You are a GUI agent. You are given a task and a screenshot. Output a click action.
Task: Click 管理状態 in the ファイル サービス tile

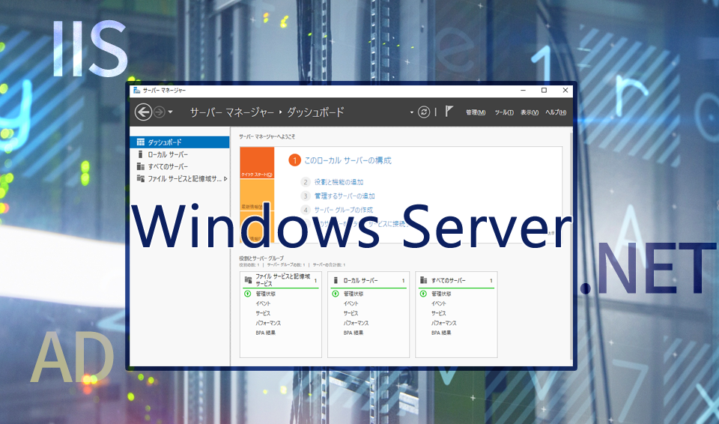point(265,294)
